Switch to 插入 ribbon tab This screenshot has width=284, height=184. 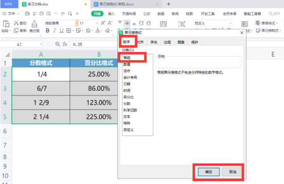pos(111,14)
